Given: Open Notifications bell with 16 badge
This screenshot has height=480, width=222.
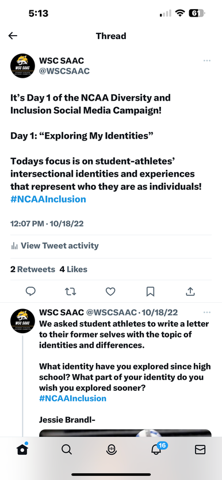Looking at the screenshot, I should (157, 448).
